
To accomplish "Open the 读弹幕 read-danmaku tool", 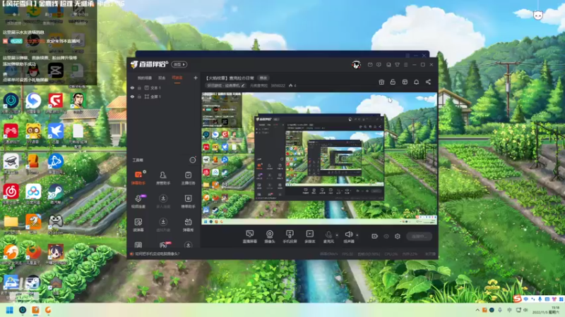I will click(x=138, y=225).
